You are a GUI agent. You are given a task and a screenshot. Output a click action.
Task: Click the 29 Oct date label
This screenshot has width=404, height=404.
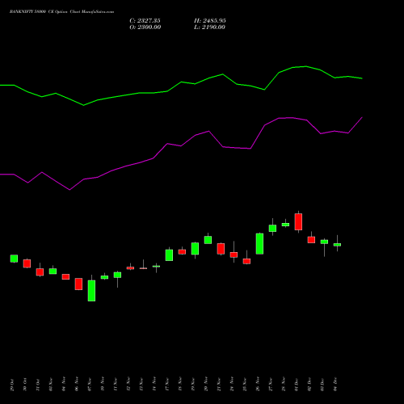tap(12, 385)
